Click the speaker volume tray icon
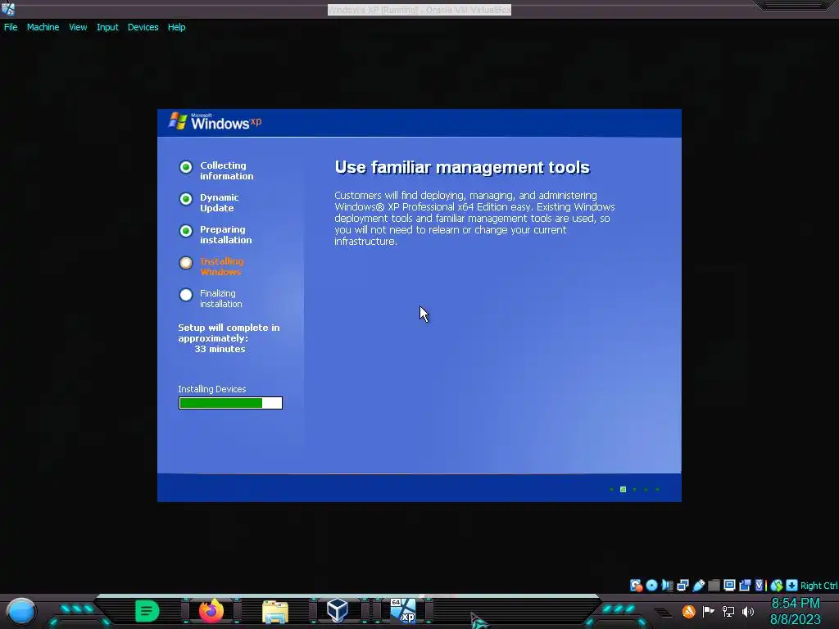839x629 pixels. (x=747, y=611)
